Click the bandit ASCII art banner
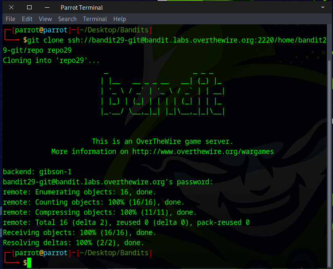The image size is (333, 269). (162, 94)
